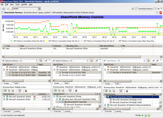Open the View menu
The image size is (163, 118).
click(12, 4)
